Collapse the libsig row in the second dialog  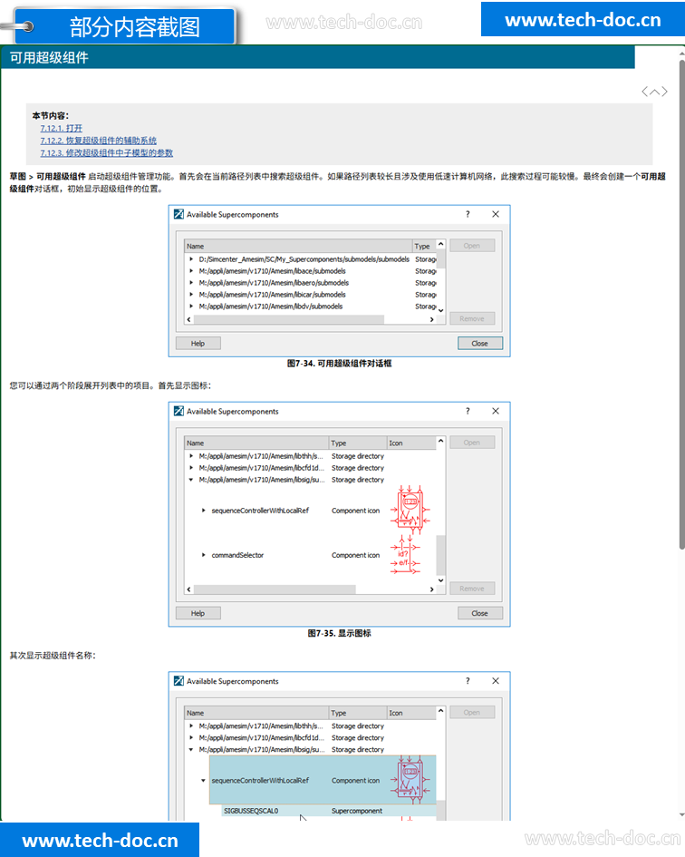(x=191, y=480)
